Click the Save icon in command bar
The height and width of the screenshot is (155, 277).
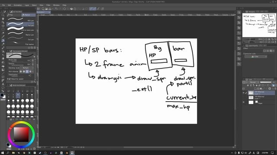50,9
